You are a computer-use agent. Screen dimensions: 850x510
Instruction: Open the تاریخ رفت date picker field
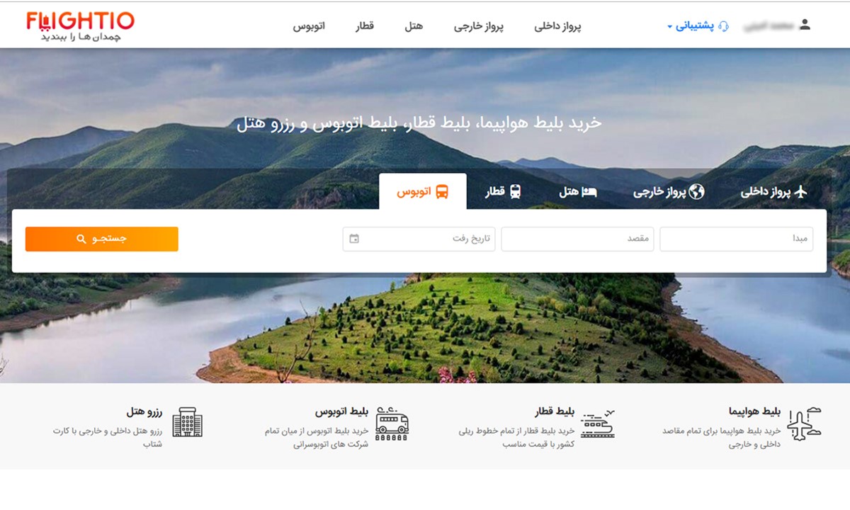(x=419, y=239)
